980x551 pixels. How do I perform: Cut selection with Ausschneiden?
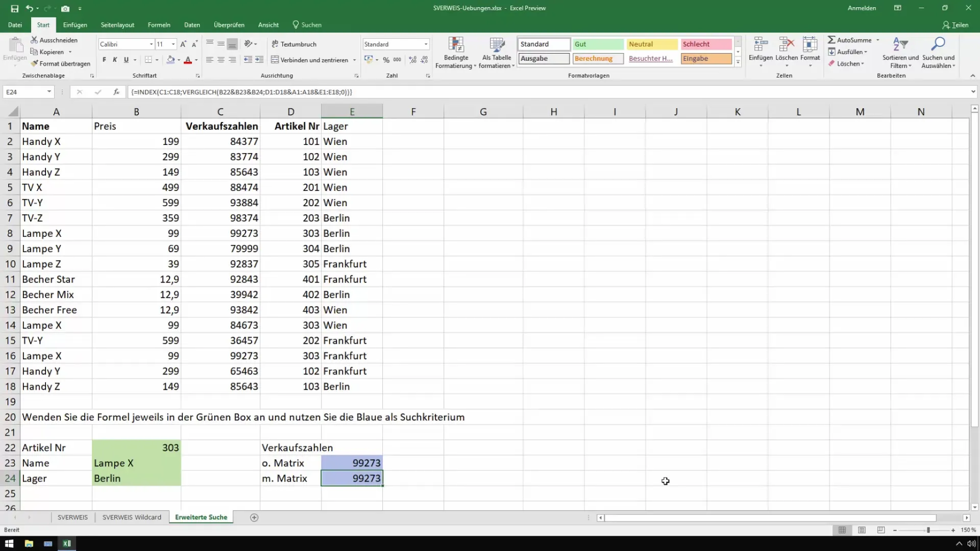coord(54,40)
